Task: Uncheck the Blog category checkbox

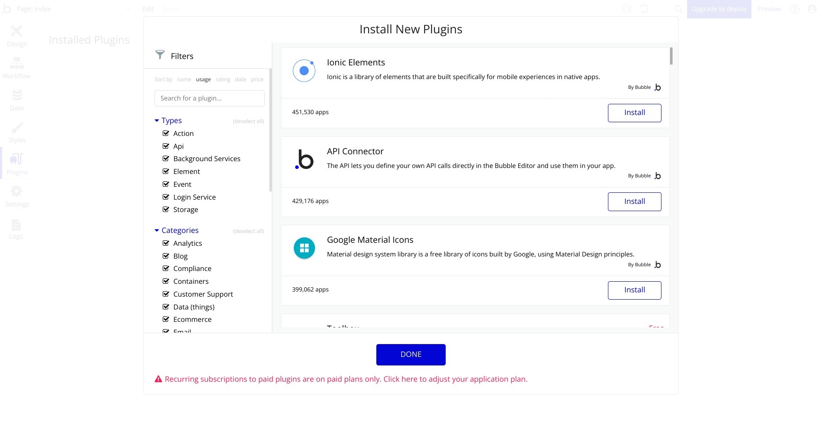Action: pos(166,256)
